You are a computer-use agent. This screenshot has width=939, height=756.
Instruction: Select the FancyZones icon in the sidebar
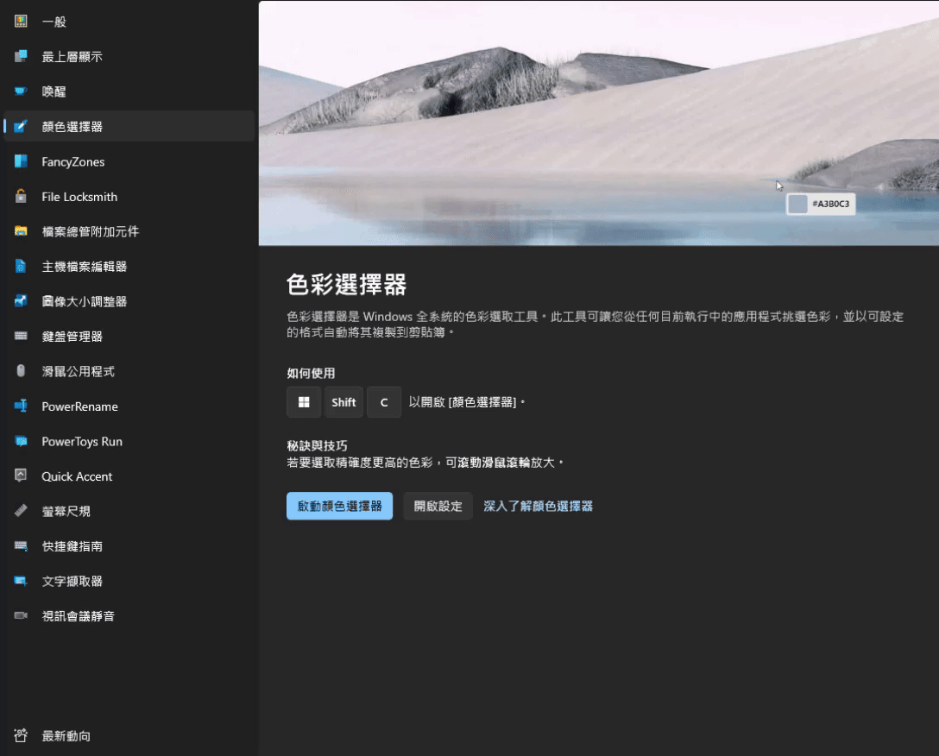pyautogui.click(x=20, y=161)
